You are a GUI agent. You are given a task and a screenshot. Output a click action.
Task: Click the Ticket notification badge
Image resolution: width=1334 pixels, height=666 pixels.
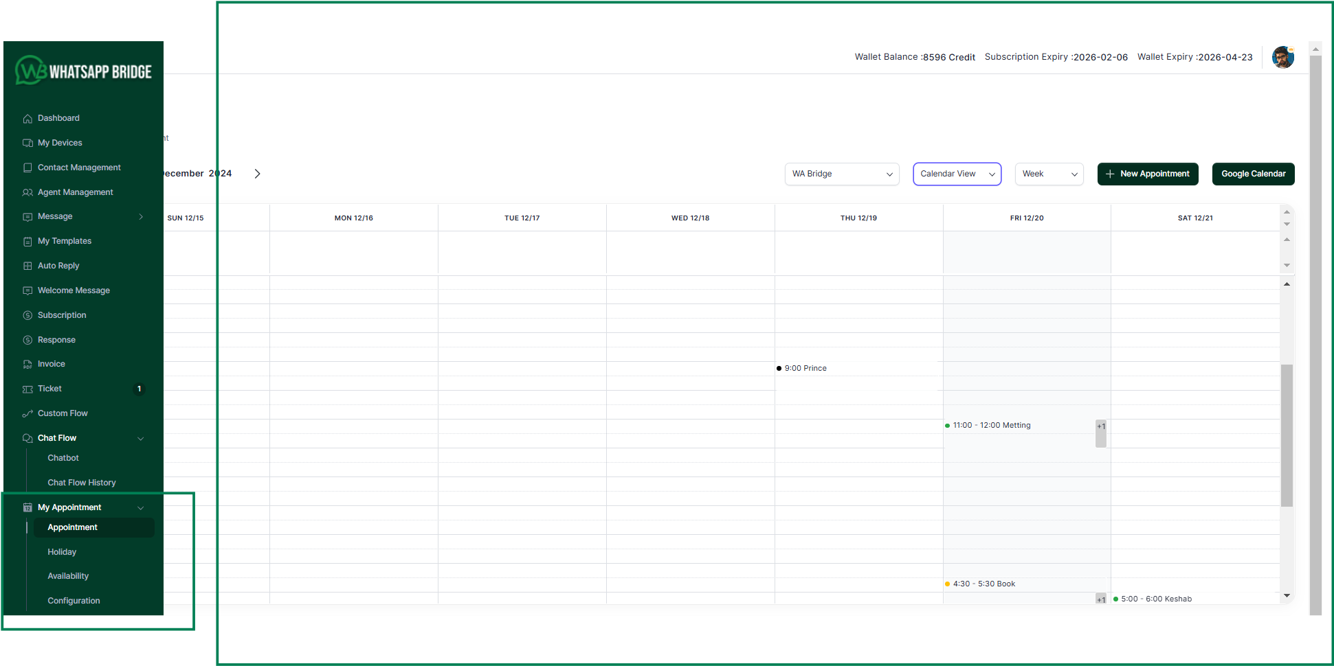[139, 389]
